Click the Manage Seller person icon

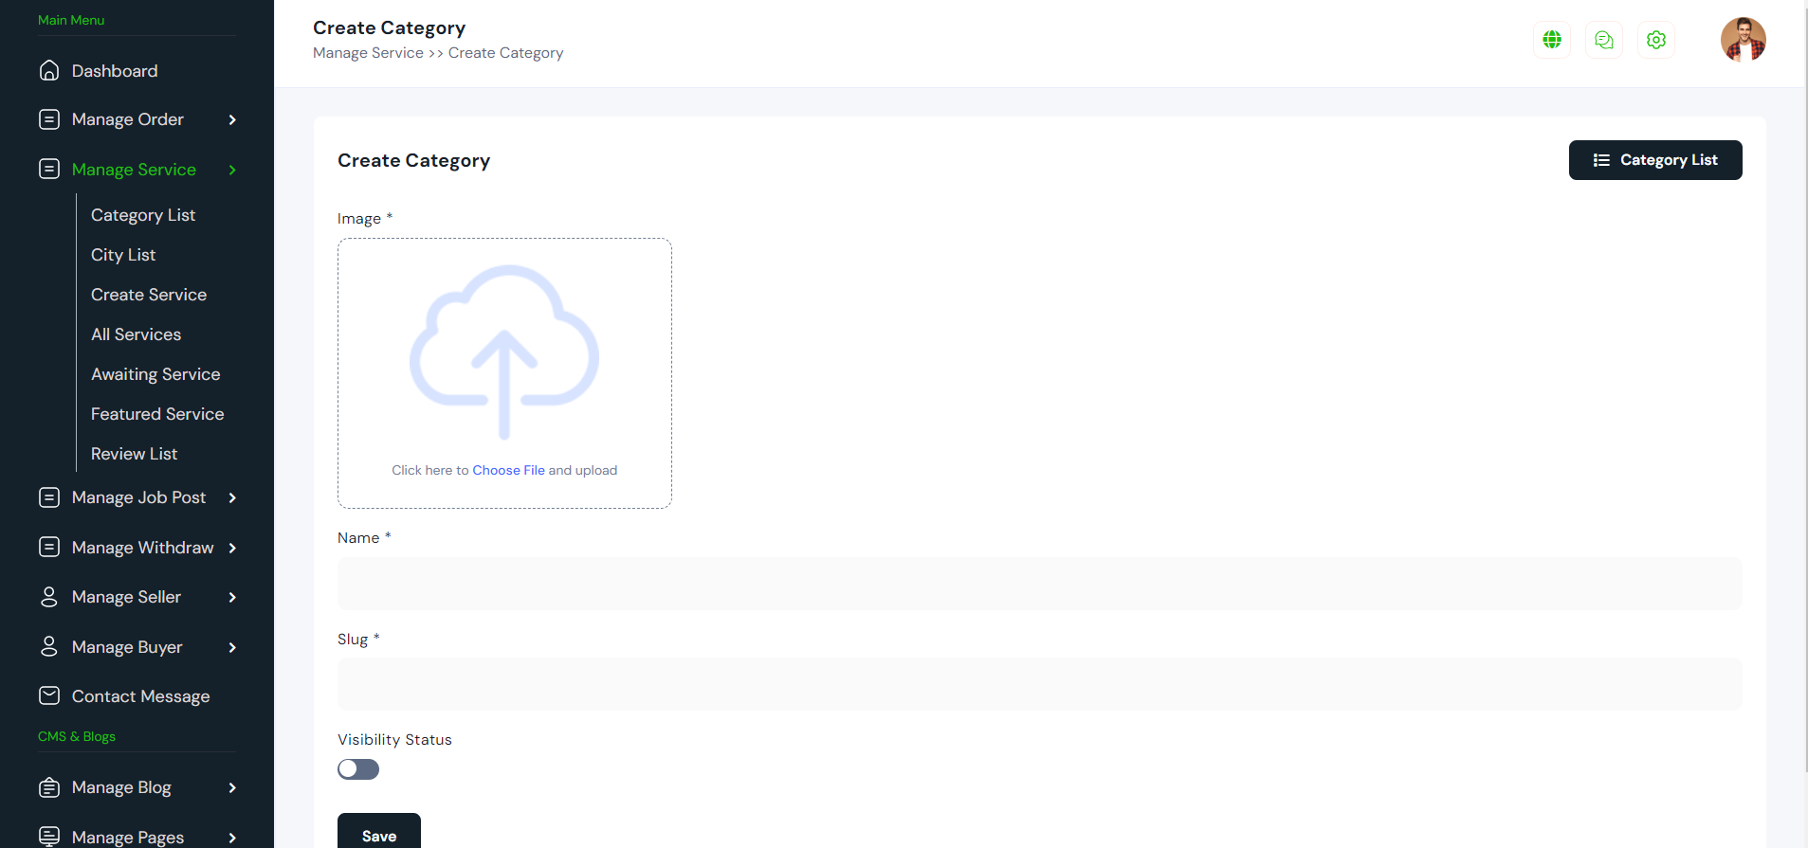pos(49,597)
